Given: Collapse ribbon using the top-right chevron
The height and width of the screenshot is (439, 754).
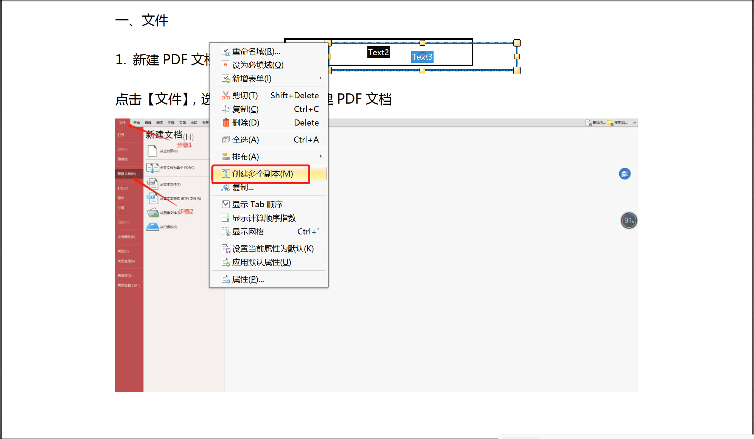Looking at the screenshot, I should point(634,123).
